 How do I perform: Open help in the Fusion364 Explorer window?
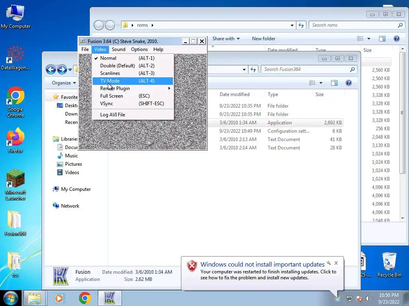point(348,83)
